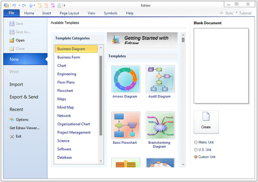Viewport: 258px width, 182px height.
Task: Switch to the Home ribbon tab
Action: (29, 13)
